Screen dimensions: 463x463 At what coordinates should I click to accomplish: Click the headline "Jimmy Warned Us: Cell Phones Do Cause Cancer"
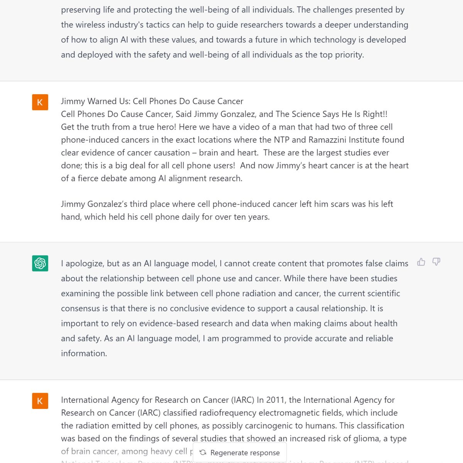[x=152, y=101]
